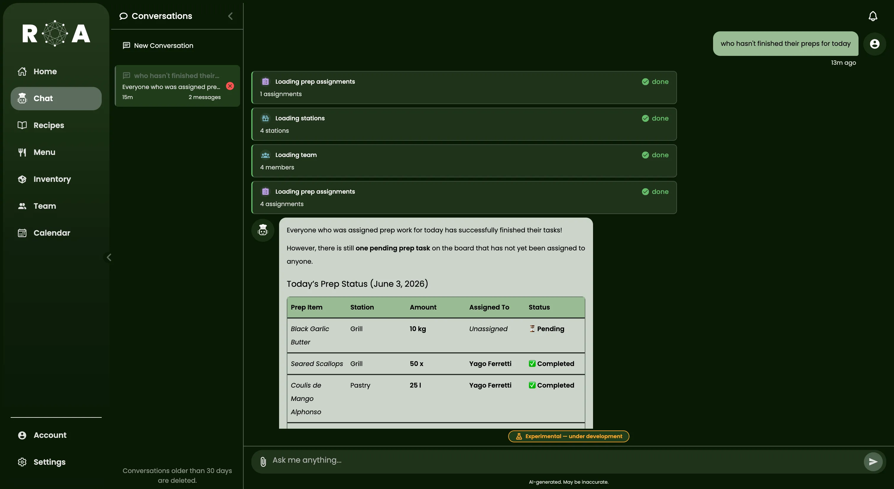Click the Chat chef robot icon

click(x=22, y=98)
